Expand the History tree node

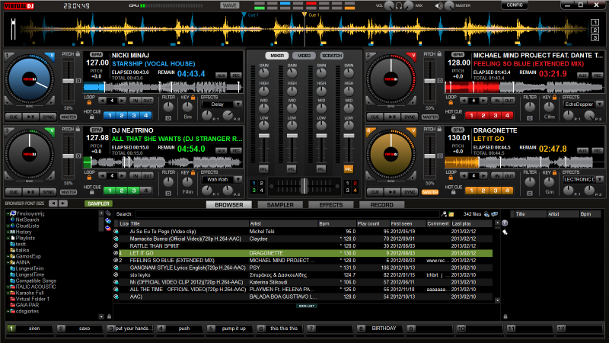(8, 232)
